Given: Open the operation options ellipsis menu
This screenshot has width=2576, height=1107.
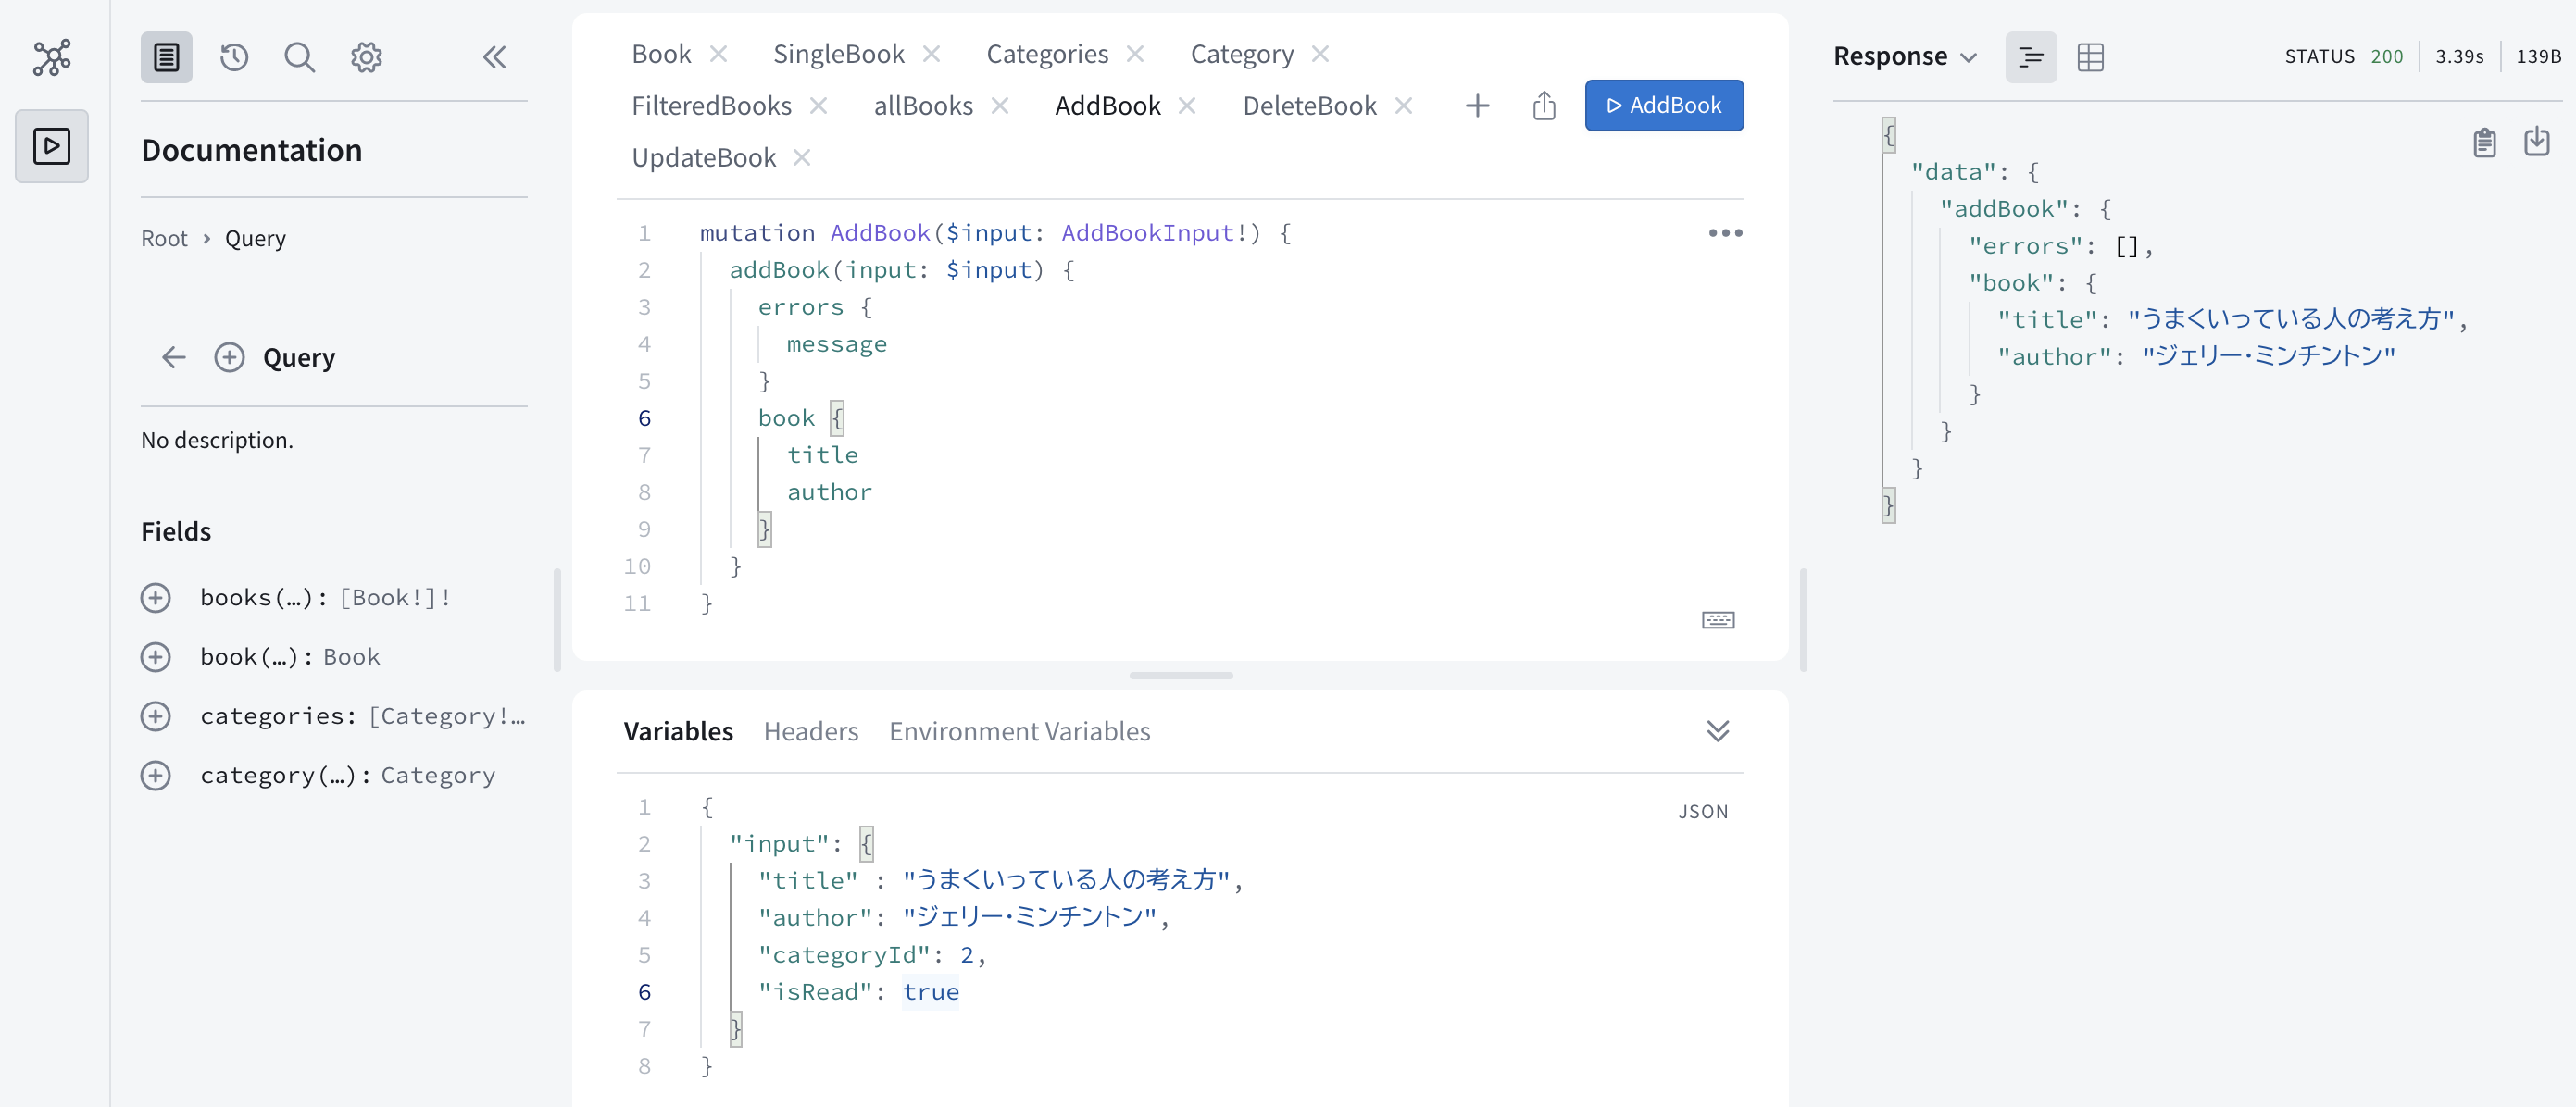Looking at the screenshot, I should [1725, 233].
